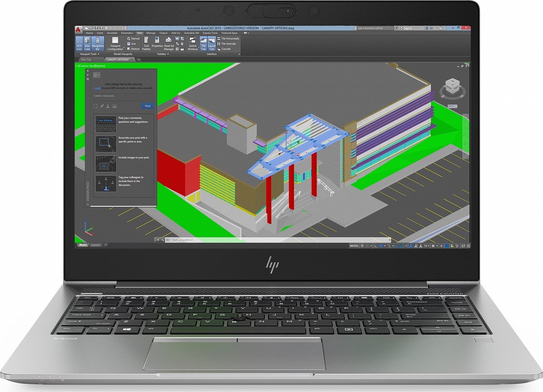Click the New file quick access icon
This screenshot has height=392, width=543.
(x=87, y=28)
